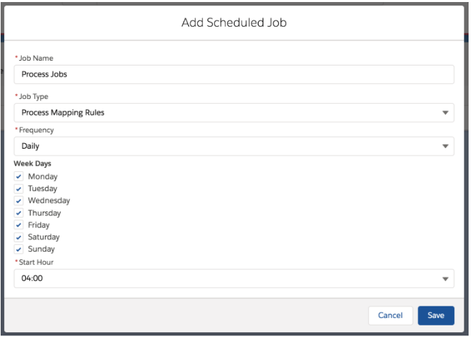Toggle Thursday weekday checkbox
Viewport: 472px width, 337px height.
point(18,213)
